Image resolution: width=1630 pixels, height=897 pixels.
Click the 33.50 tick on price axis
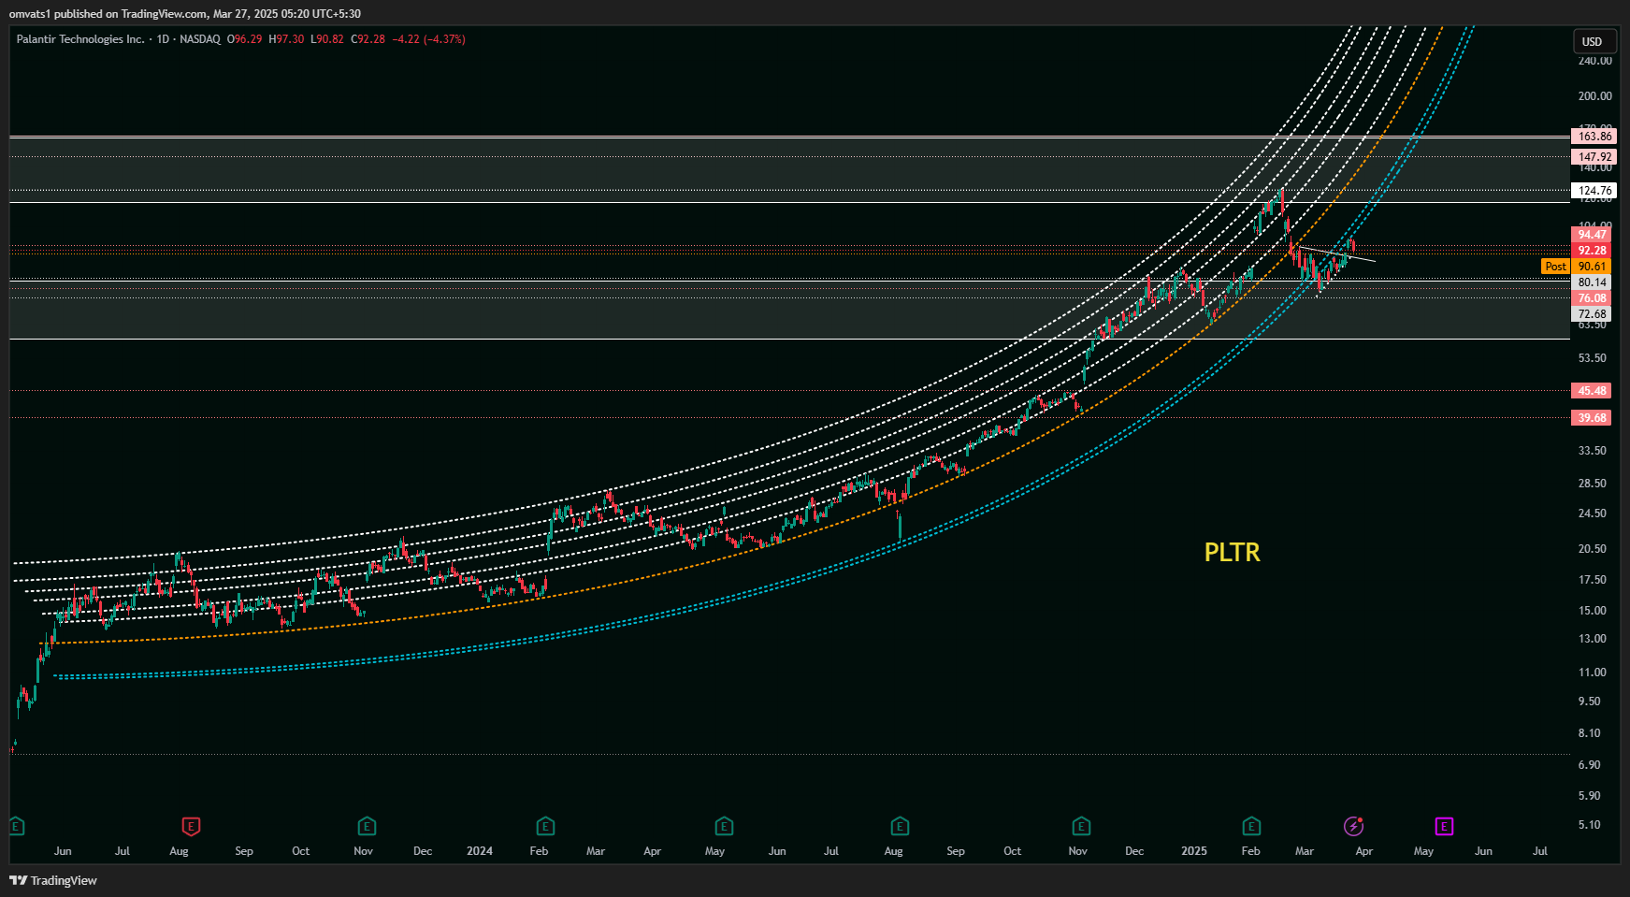1593,451
